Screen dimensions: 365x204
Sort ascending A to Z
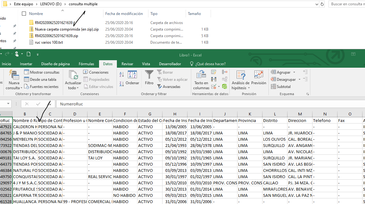[x=122, y=74]
